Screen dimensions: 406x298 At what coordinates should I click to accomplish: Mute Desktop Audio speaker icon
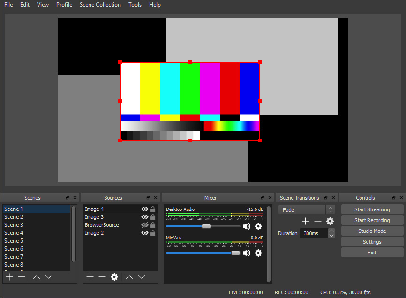(x=247, y=226)
